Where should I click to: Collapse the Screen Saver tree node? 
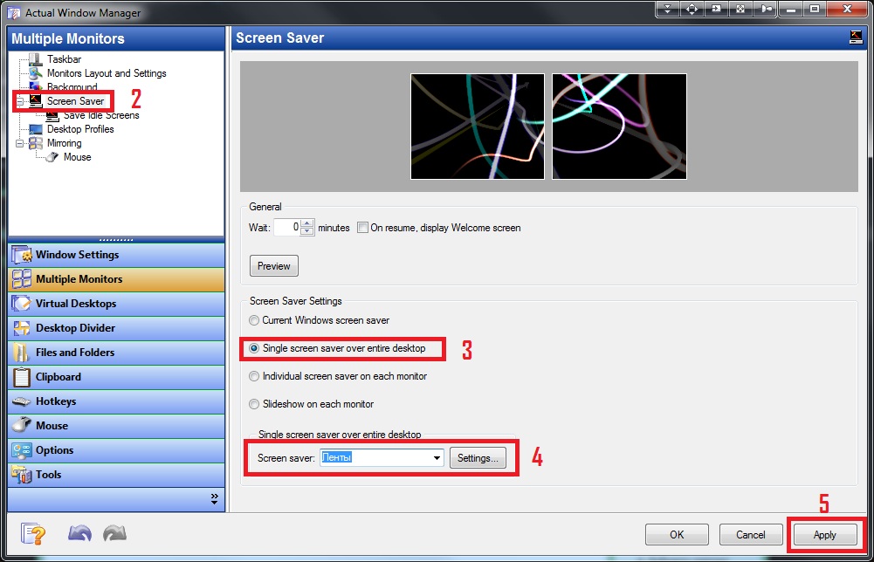coord(19,101)
